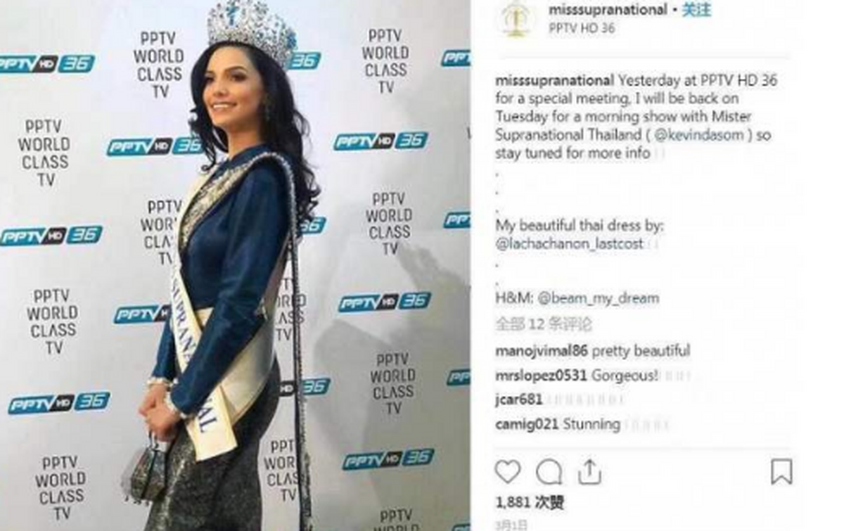Open the misssupranational name in the caption
The width and height of the screenshot is (844, 531).
(x=555, y=80)
